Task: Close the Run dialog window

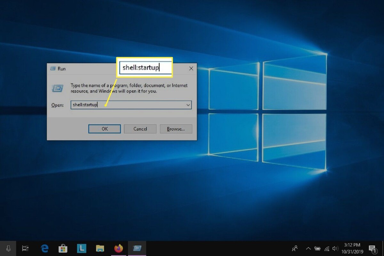Action: (191, 68)
